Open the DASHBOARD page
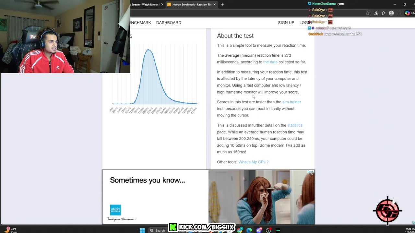The width and height of the screenshot is (415, 233). point(169,23)
